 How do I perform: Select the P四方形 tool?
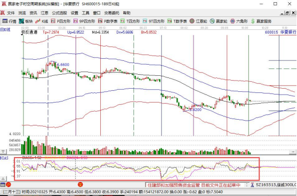(61, 21)
